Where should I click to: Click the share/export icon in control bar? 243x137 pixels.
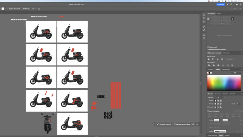click(39, 9)
